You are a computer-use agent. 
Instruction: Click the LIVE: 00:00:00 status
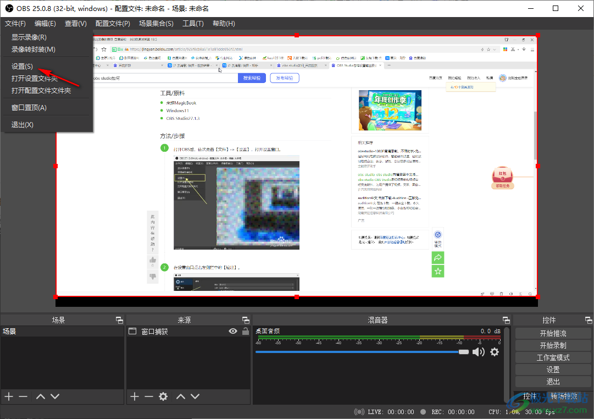pyautogui.click(x=391, y=412)
